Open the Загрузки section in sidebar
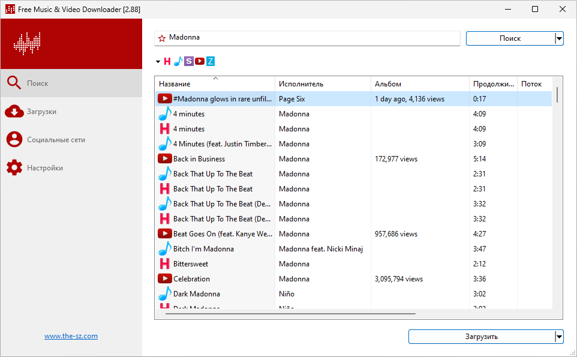 click(41, 112)
